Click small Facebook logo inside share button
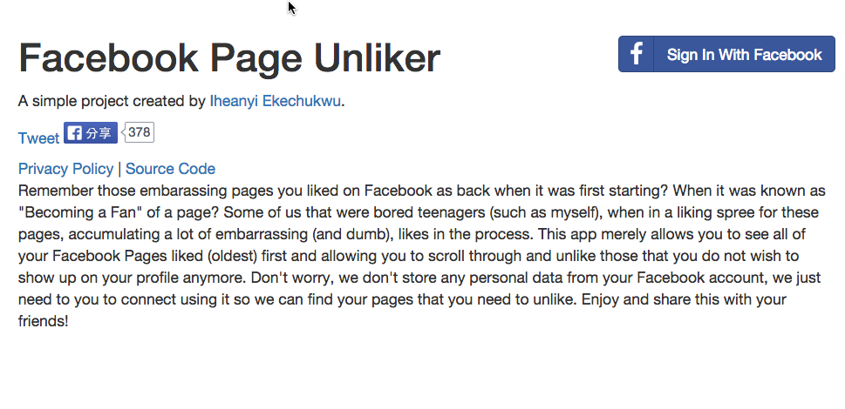 75,133
